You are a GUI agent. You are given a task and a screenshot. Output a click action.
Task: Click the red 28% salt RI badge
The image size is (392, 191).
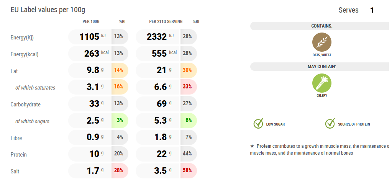coord(119,171)
